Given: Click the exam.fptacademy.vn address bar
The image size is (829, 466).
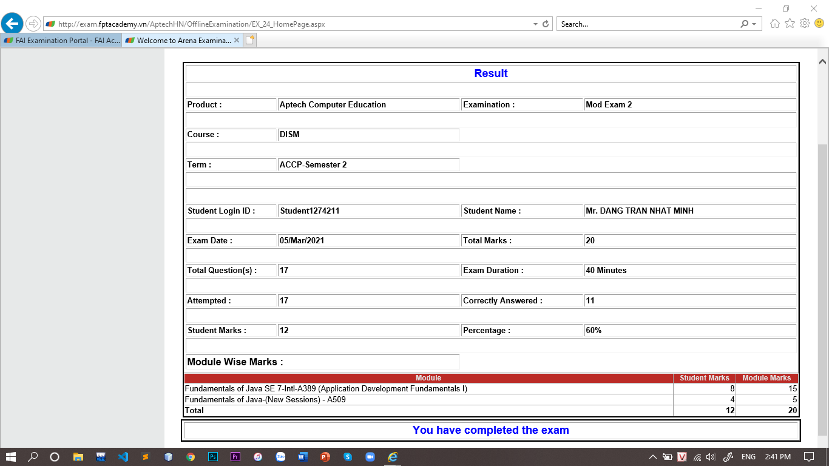Looking at the screenshot, I should [x=288, y=24].
